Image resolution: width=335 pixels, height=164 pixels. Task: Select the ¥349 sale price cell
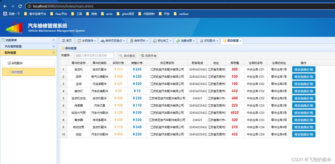(137, 127)
